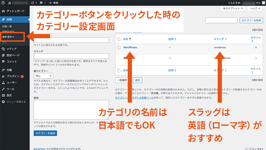Sort by 説明 in table footer
266x150 pixels.
[x=172, y=70]
